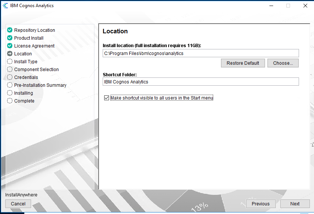This screenshot has width=314, height=214.
Task: Maximize the installer window
Action: (x=288, y=6)
